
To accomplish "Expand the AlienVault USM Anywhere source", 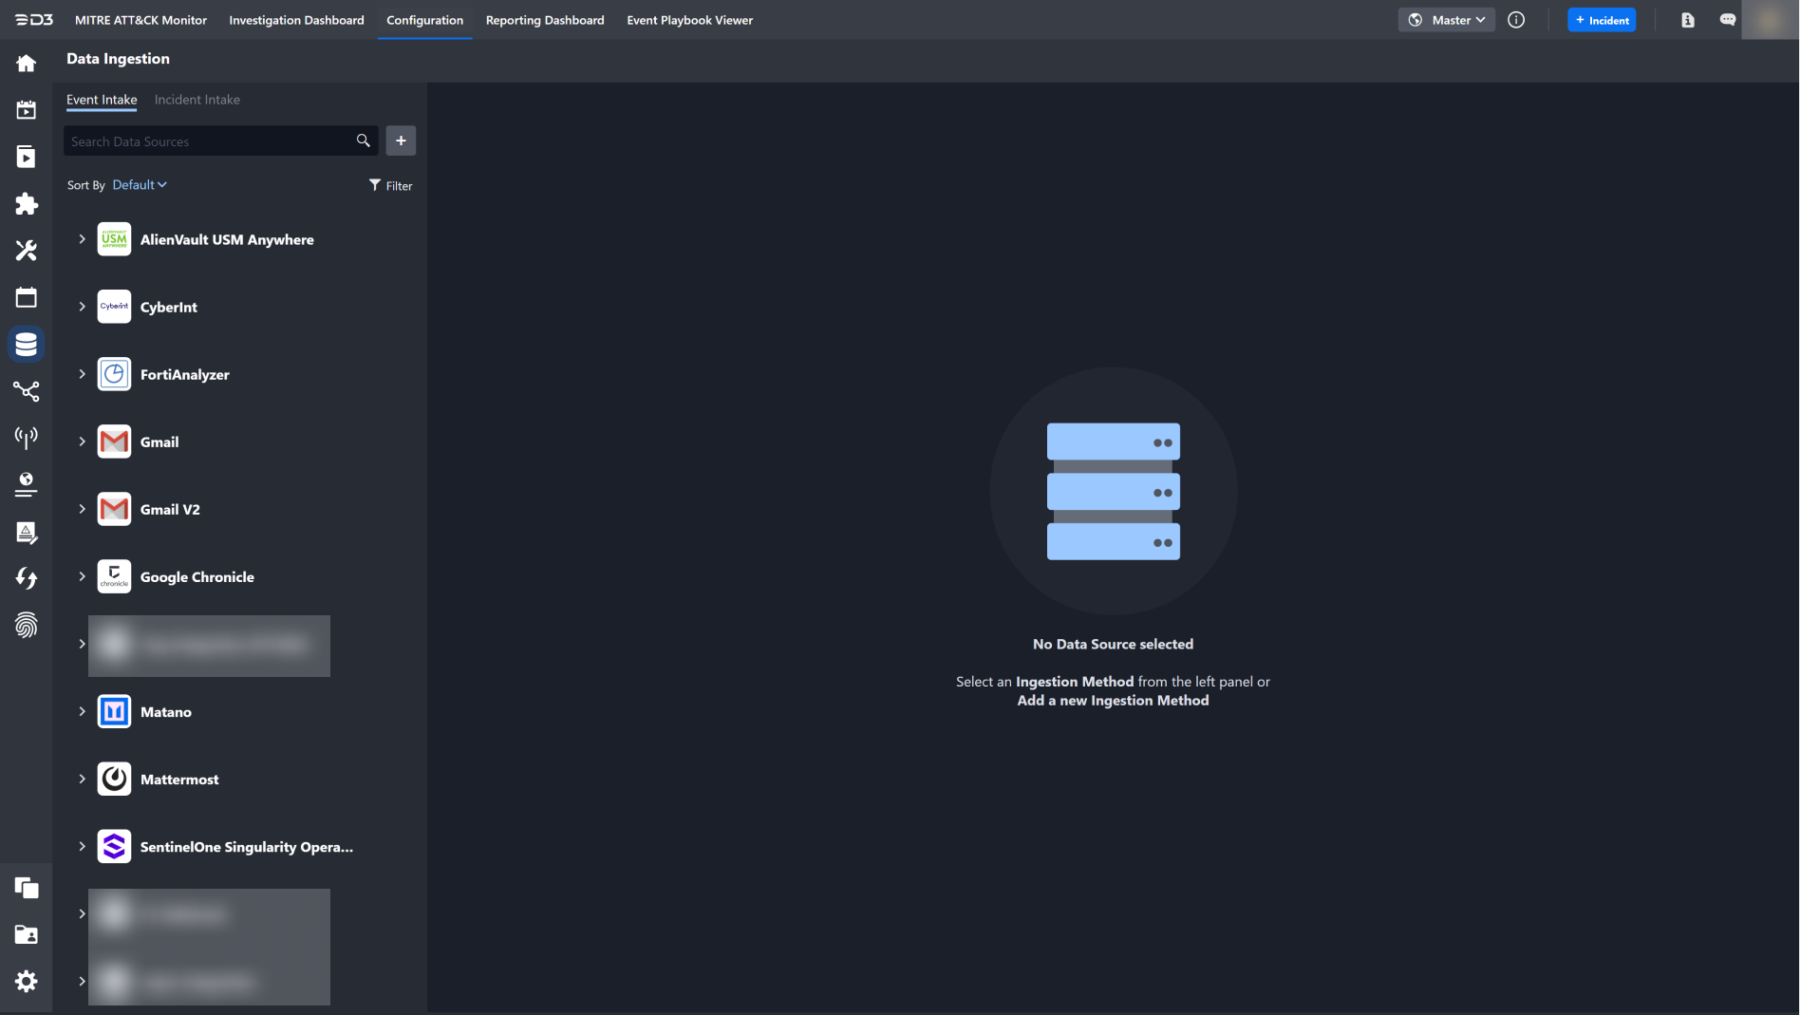I will click(x=82, y=239).
